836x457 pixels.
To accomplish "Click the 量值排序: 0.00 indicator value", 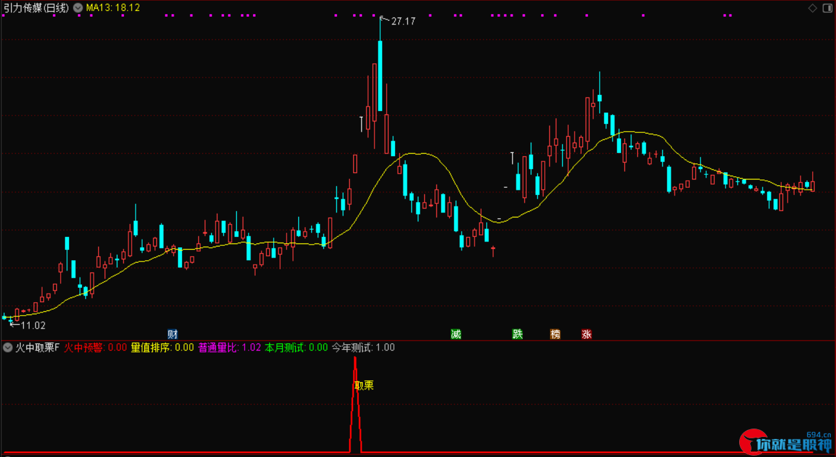I will (x=163, y=347).
